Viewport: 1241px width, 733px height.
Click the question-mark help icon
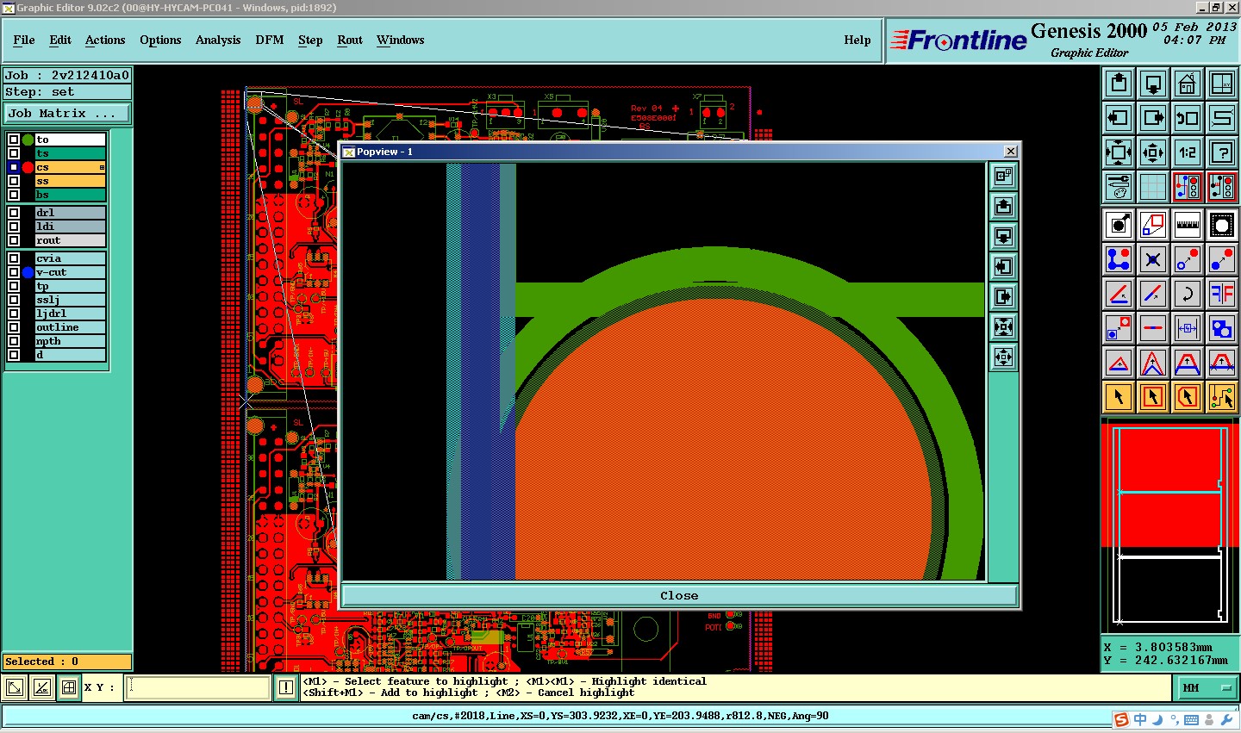point(1222,152)
